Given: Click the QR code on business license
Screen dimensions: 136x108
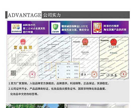Looking at the screenshot, I should [13, 73].
